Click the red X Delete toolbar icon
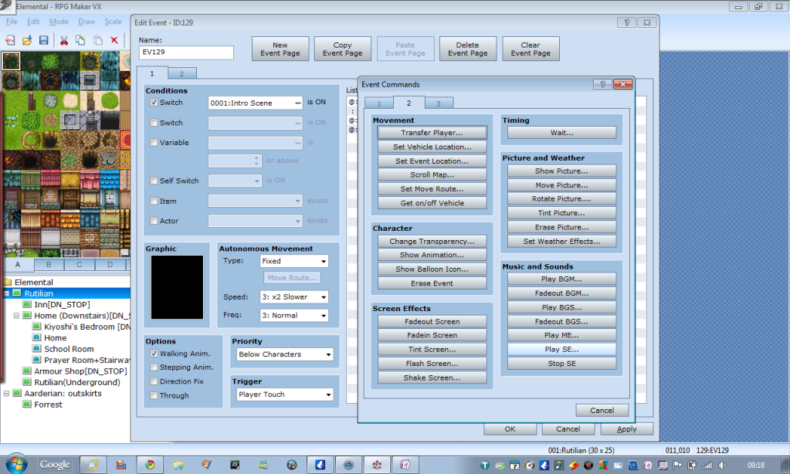This screenshot has height=474, width=790. click(x=114, y=40)
